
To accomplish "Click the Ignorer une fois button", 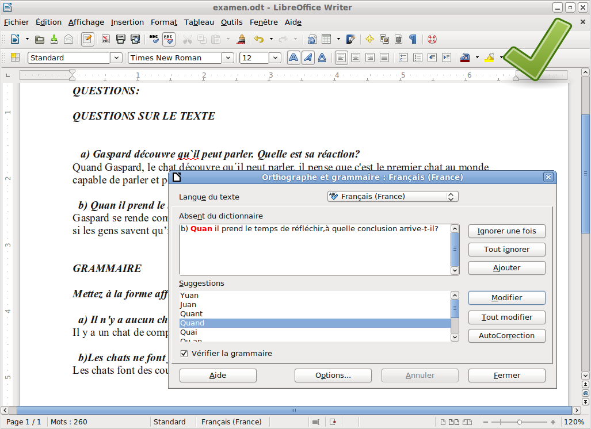I will point(506,231).
